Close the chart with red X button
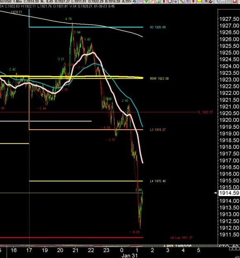Image resolution: width=240 pixels, height=258 pixels. (x=235, y=2)
